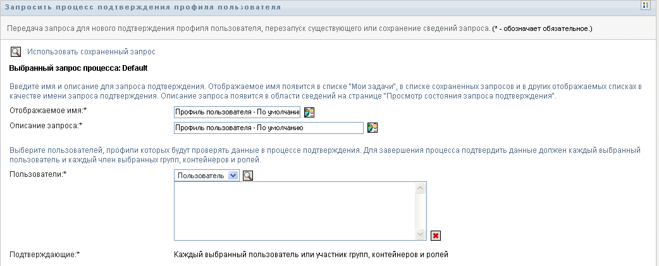Click the 'Описание запроса' input field
This screenshot has height=266, width=659.
pyautogui.click(x=269, y=128)
